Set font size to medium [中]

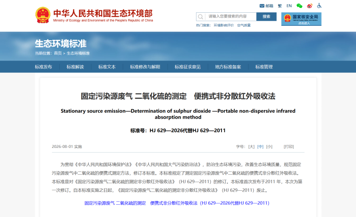(x=260, y=147)
